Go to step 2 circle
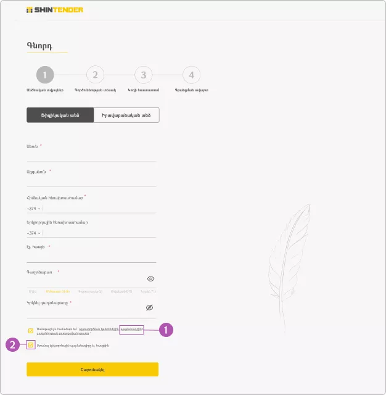Screen dimensions: 386x395 95,75
